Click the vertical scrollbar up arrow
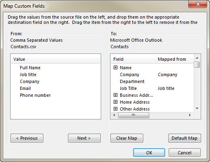Image resolution: width=210 pixels, height=162 pixels. [197, 58]
